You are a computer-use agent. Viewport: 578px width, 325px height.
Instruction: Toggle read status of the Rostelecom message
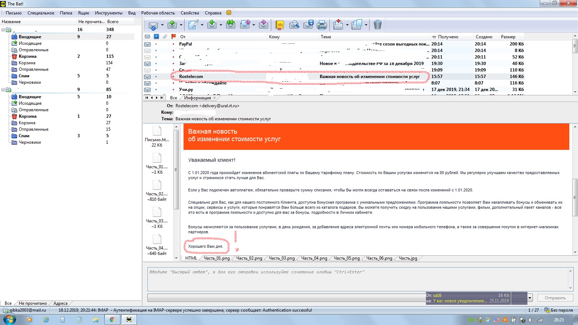(x=147, y=77)
